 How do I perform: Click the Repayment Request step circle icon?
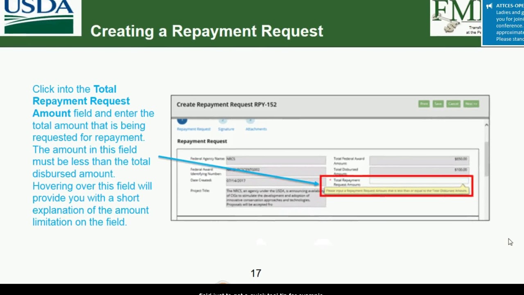pyautogui.click(x=182, y=121)
